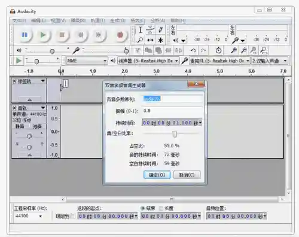Open the Help menu

point(178,20)
